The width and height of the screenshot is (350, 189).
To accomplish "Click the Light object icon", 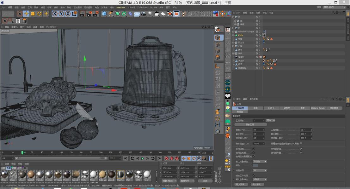I will point(150,14).
